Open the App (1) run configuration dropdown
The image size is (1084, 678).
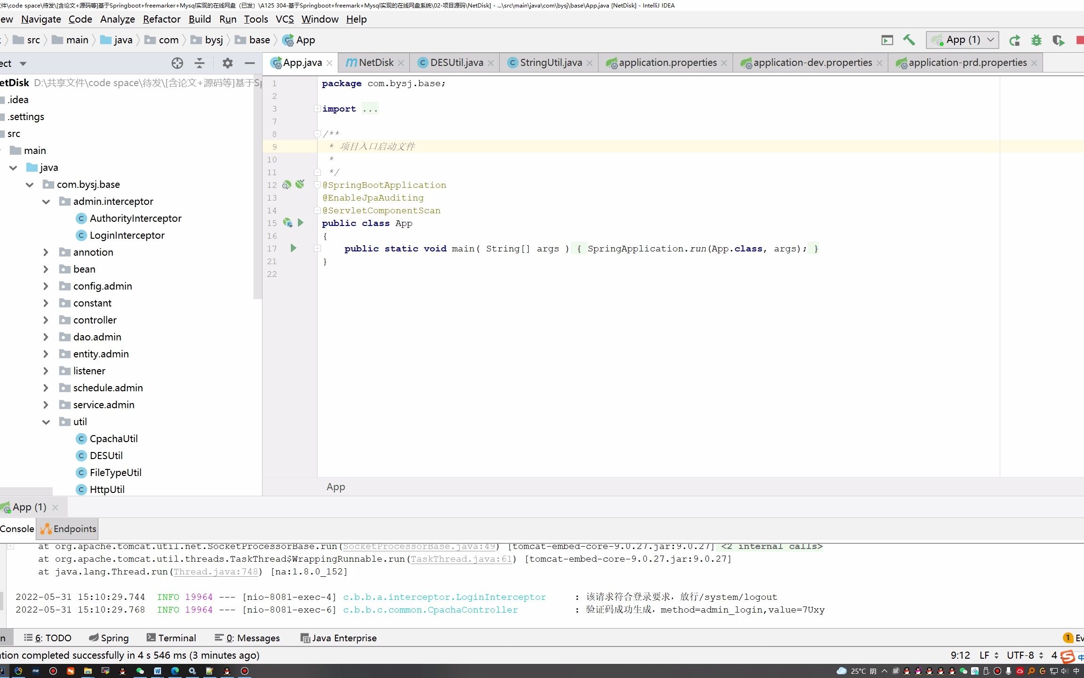(990, 40)
